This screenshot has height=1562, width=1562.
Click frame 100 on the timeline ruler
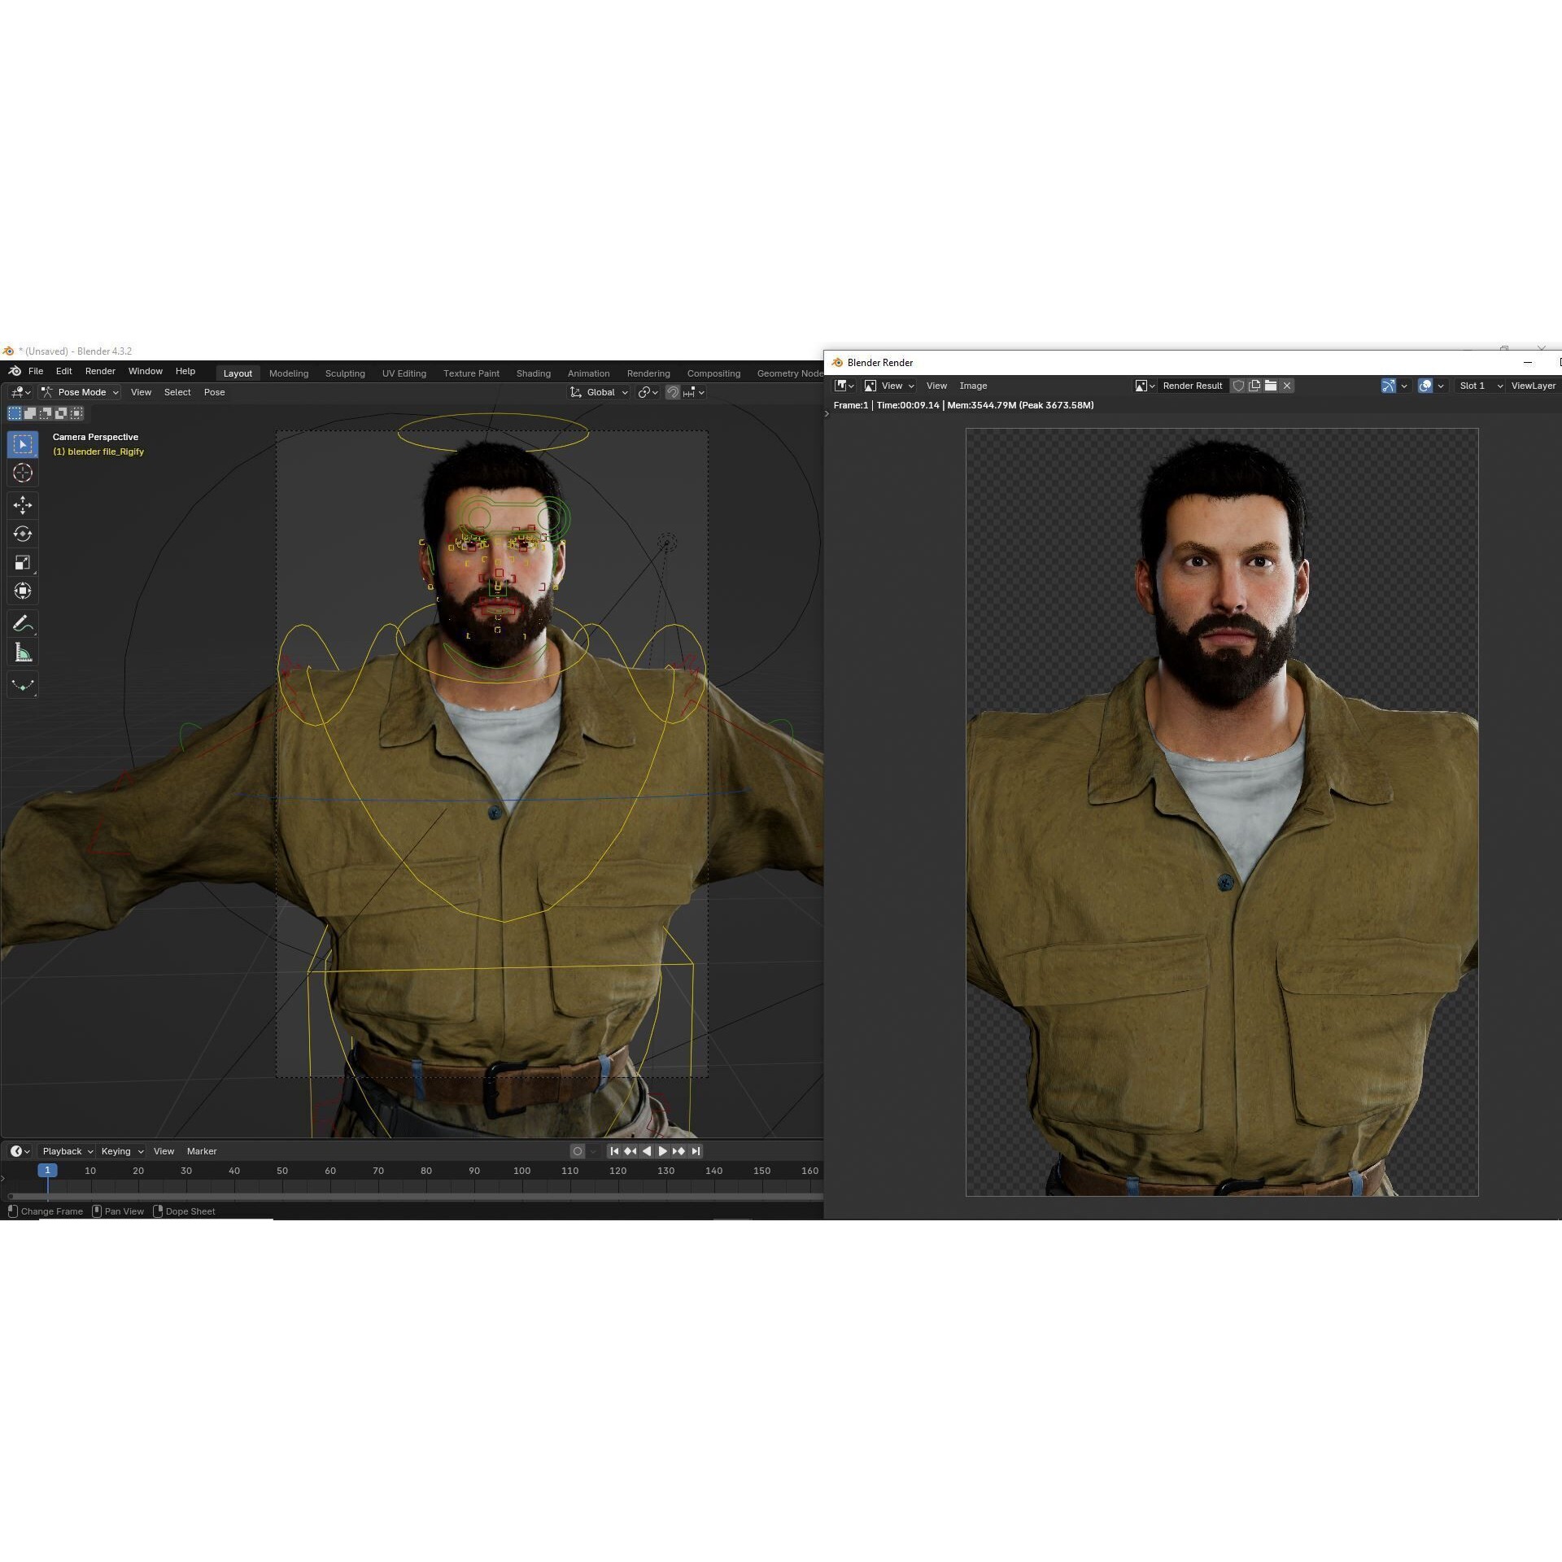pyautogui.click(x=521, y=1171)
